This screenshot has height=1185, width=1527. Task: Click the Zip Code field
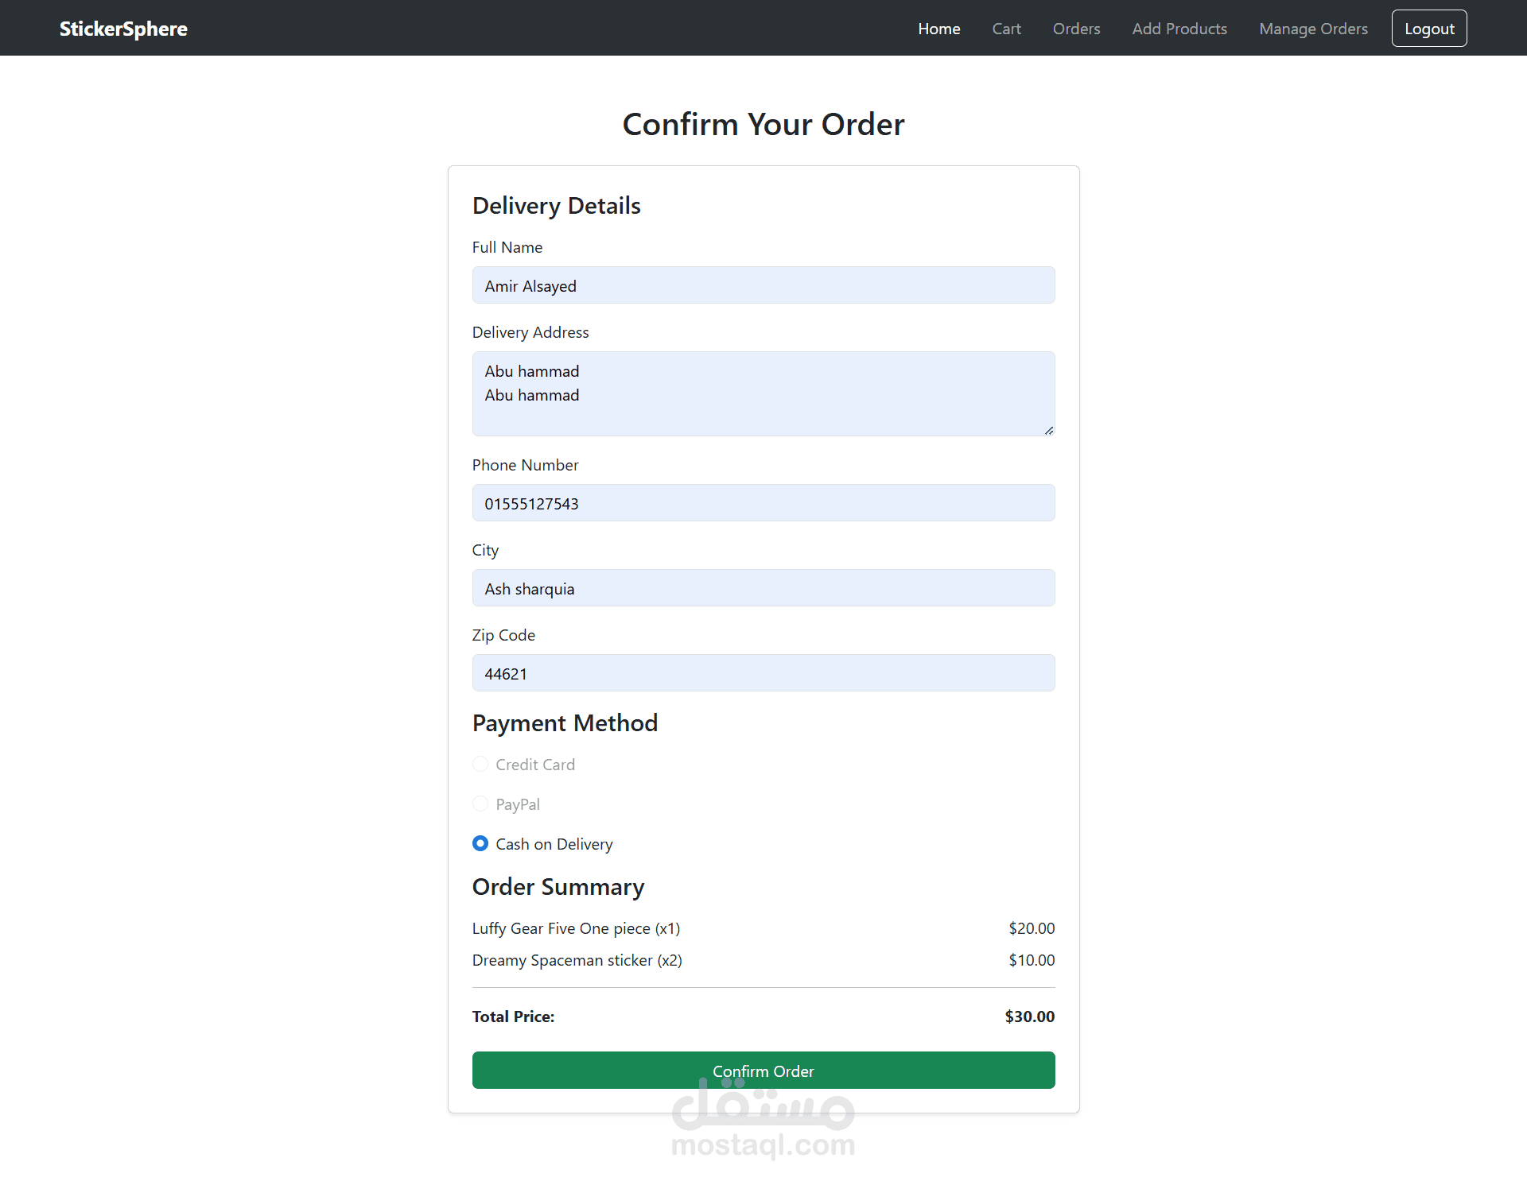[763, 673]
